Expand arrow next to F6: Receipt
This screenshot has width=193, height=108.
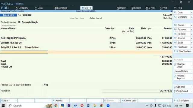[192, 34]
